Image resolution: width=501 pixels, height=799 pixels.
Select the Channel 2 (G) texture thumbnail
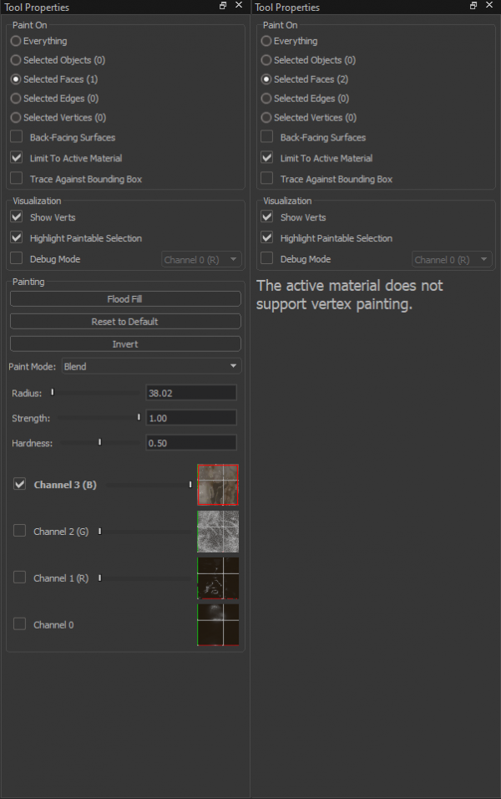coord(218,532)
